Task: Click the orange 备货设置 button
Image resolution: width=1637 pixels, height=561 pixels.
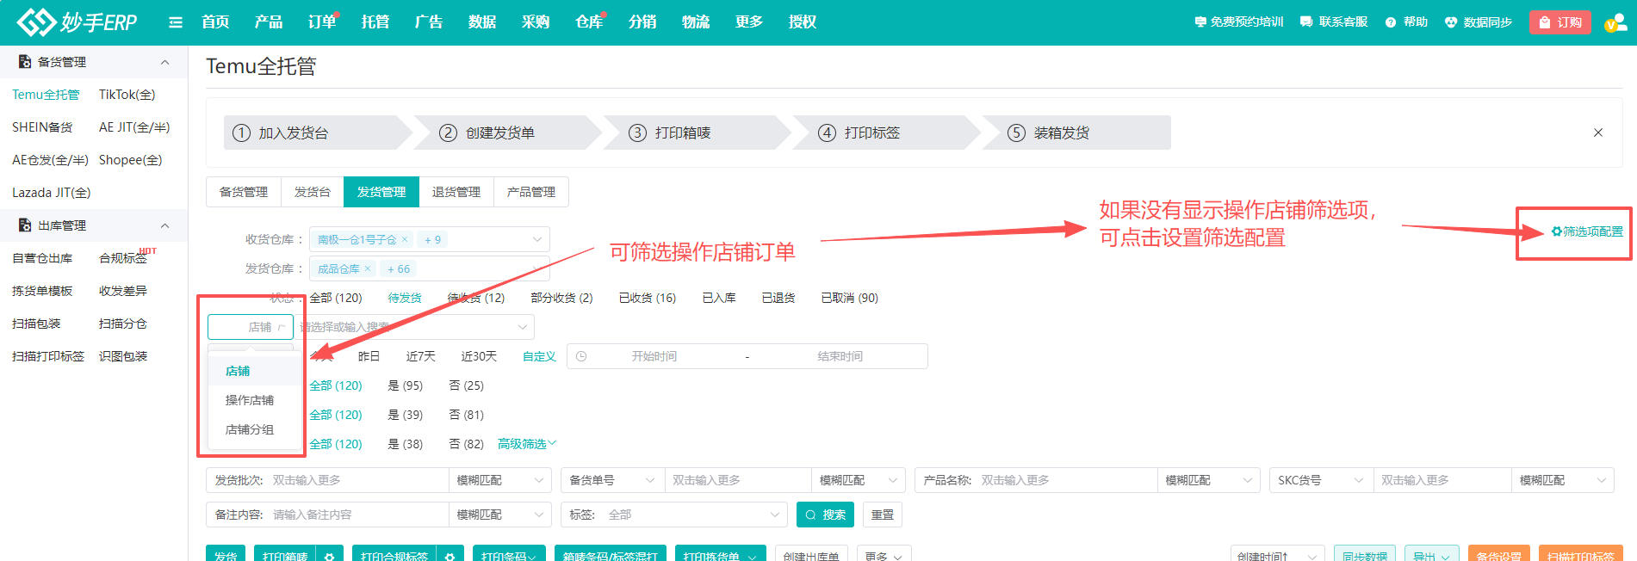Action: 1499,555
